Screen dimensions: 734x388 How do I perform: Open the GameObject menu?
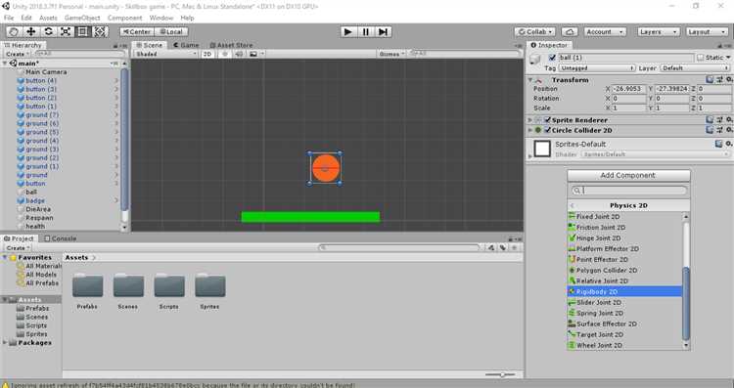(82, 18)
